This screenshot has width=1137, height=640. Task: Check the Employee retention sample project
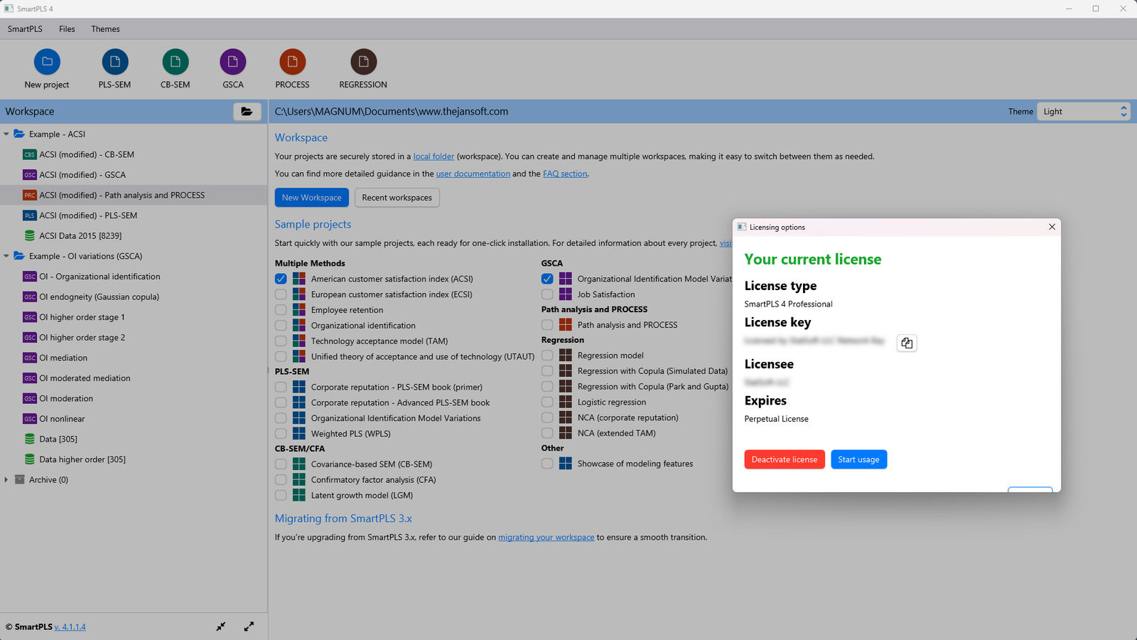(281, 310)
